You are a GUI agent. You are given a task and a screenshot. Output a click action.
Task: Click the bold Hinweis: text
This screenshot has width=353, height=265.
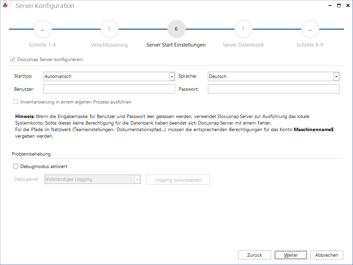(25, 117)
